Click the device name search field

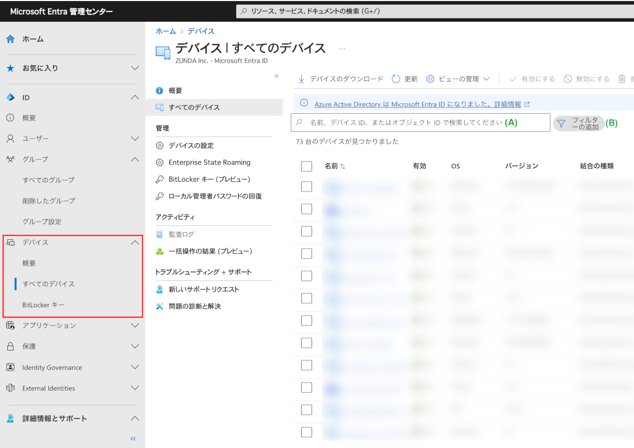click(420, 123)
